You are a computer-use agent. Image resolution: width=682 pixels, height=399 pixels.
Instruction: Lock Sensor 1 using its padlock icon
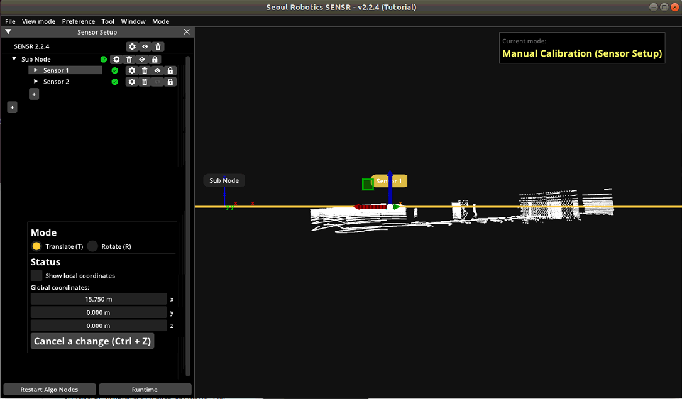[170, 70]
